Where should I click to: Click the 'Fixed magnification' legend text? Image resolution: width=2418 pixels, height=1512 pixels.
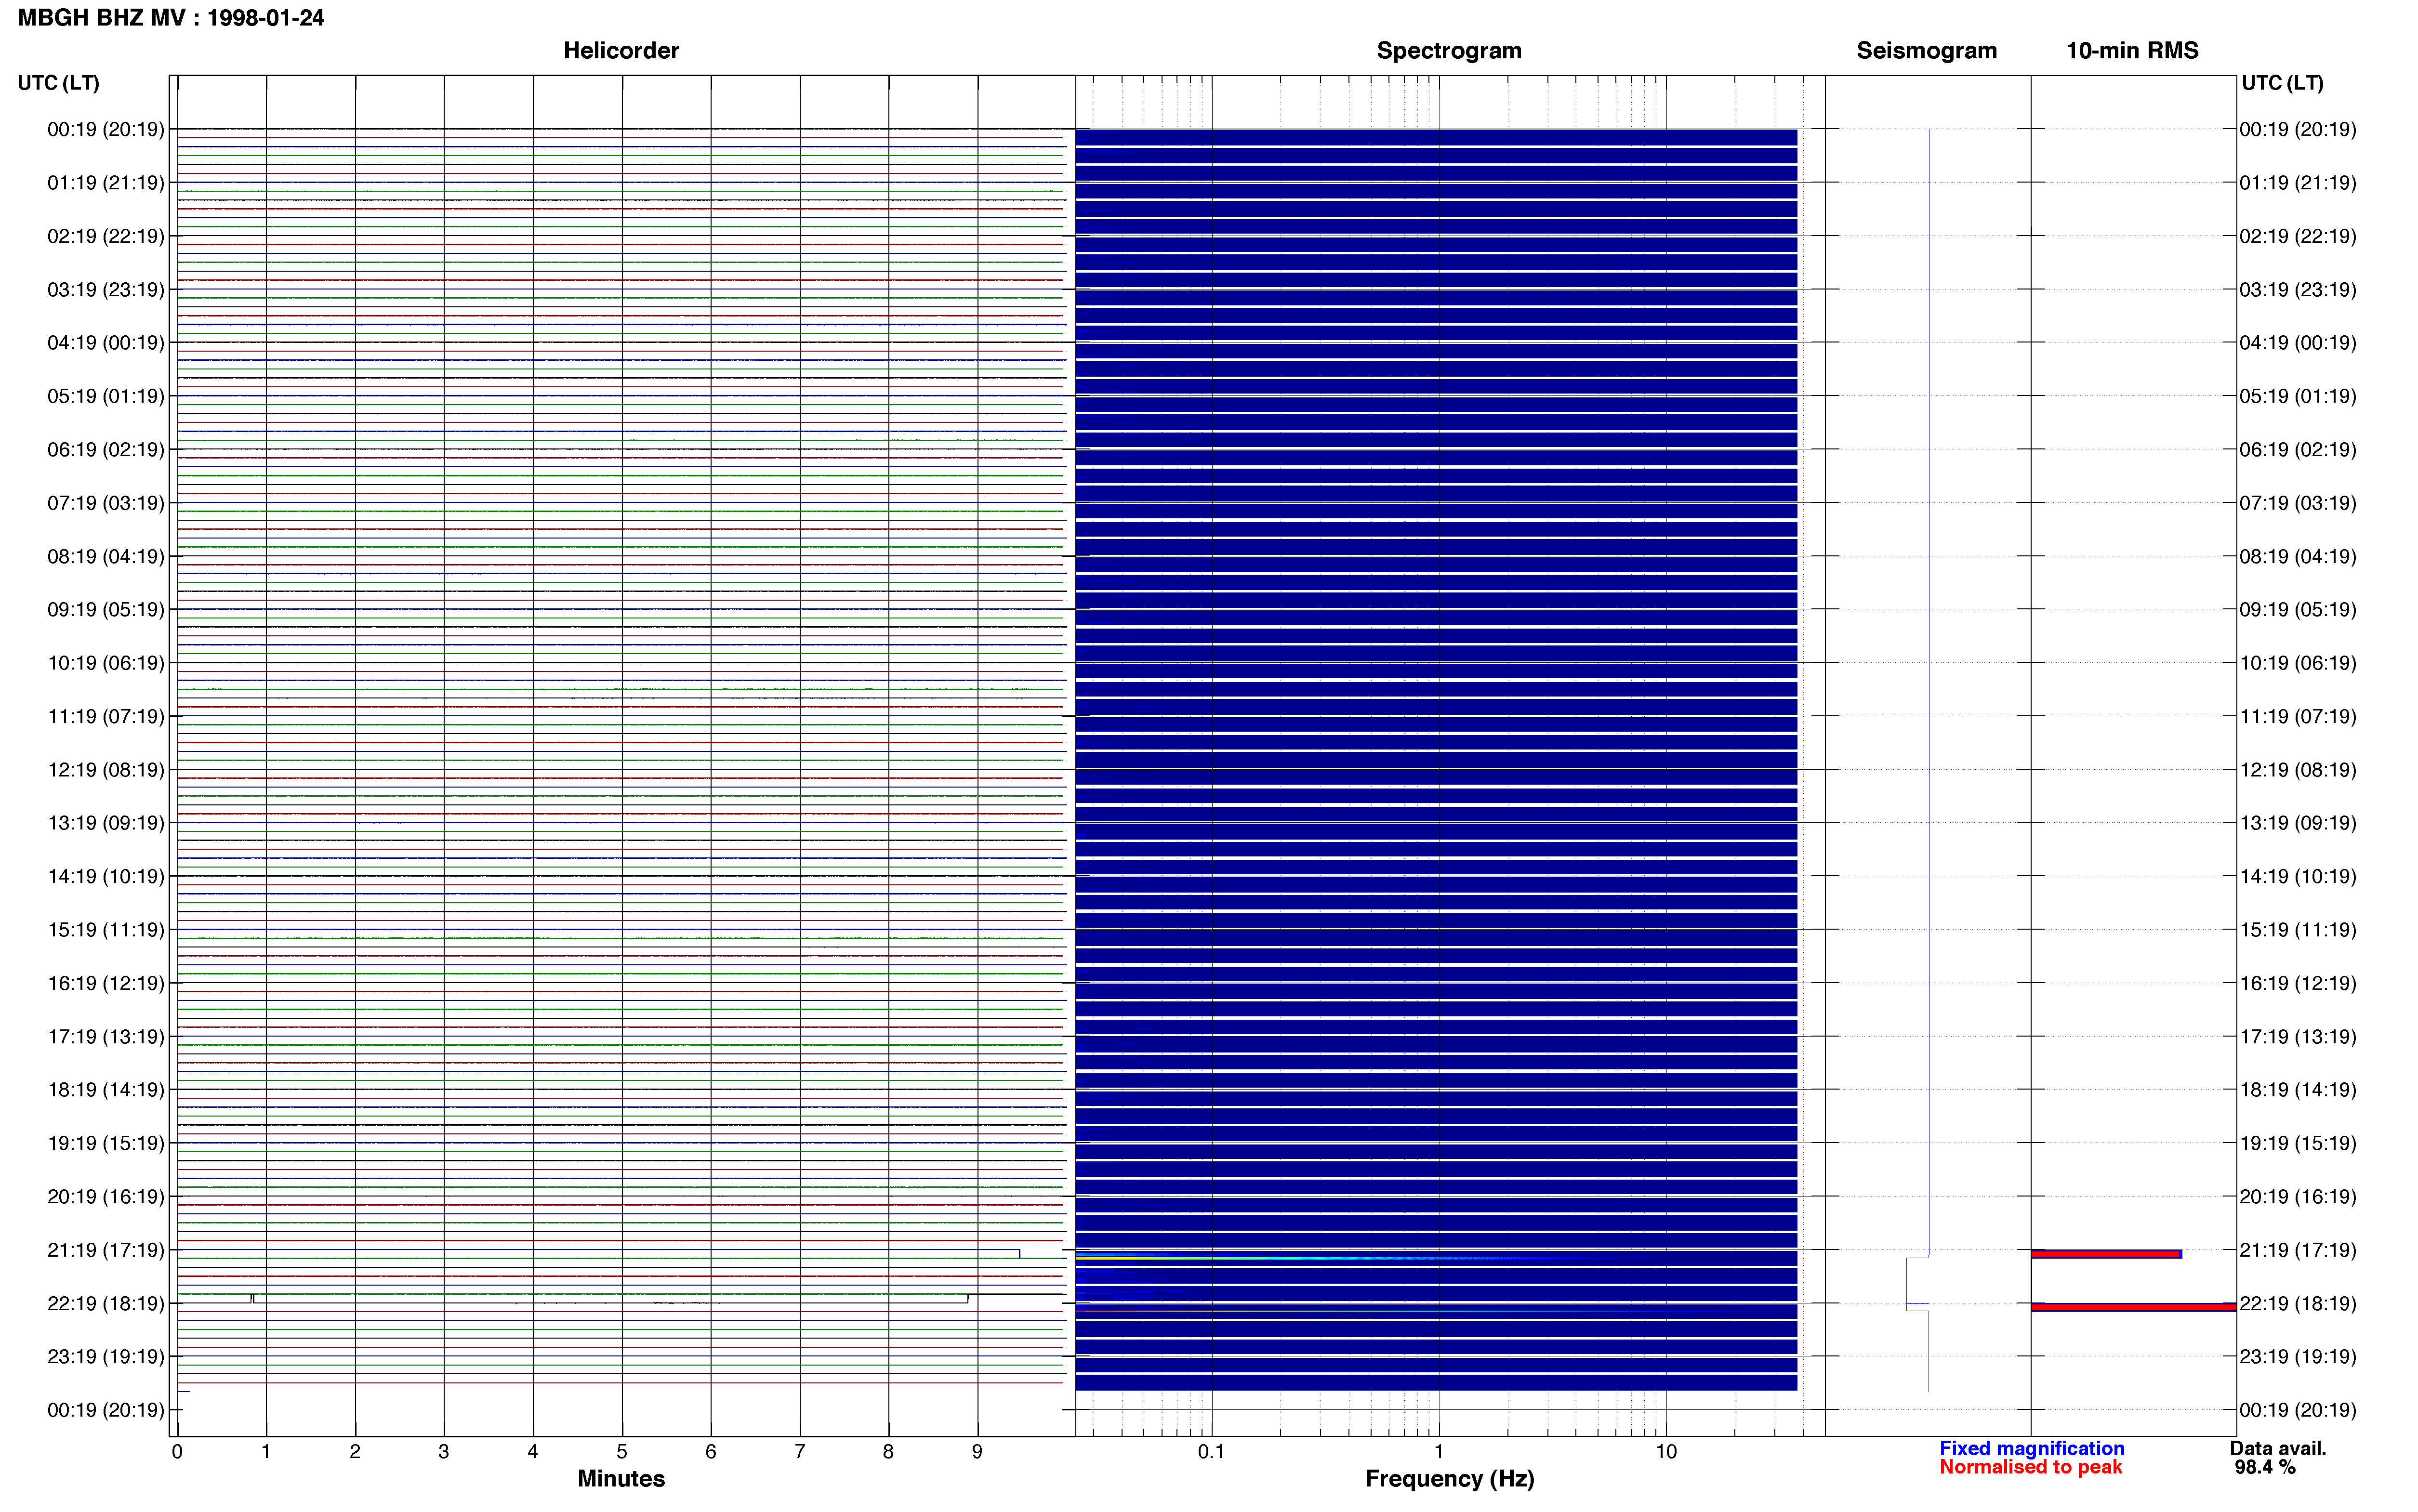click(2031, 1448)
